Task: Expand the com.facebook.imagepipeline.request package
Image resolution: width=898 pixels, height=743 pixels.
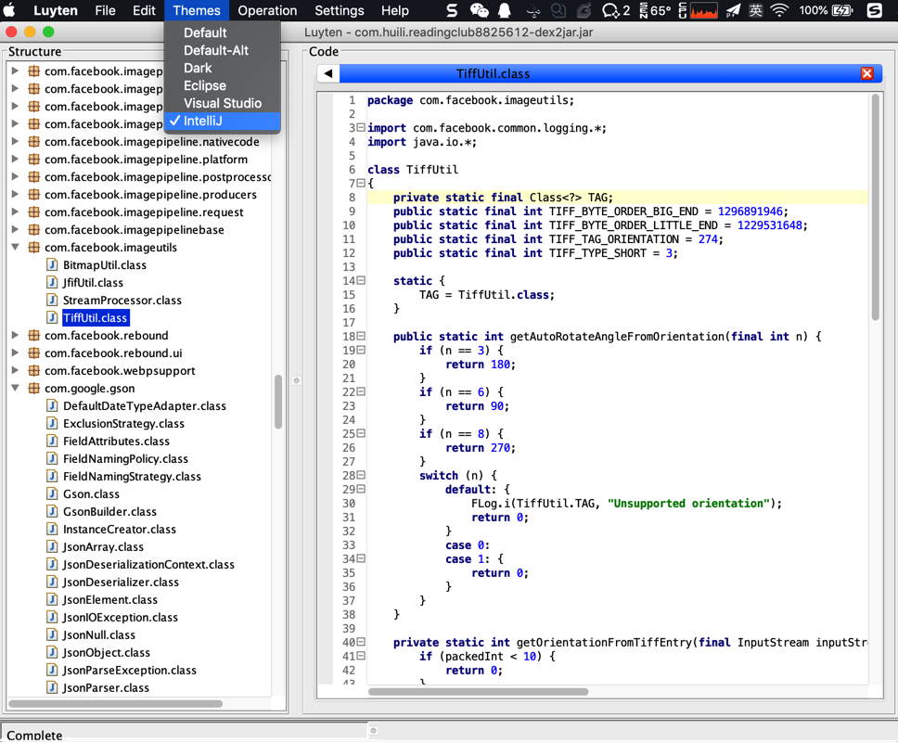Action: point(16,212)
